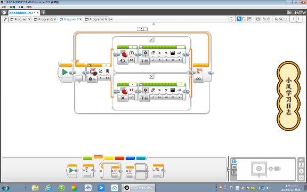Select the green Action palette color tab
The width and height of the screenshot is (307, 192).
tap(87, 158)
